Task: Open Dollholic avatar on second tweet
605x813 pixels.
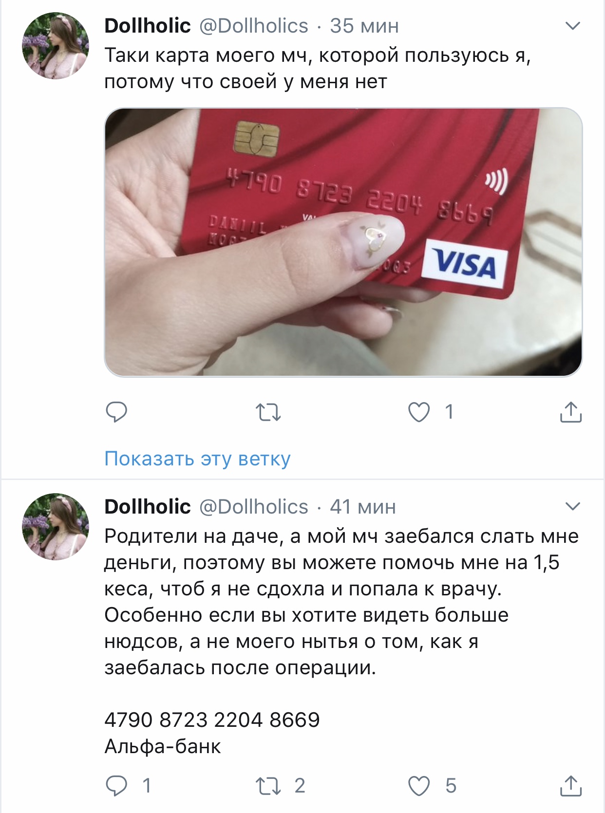Action: [56, 527]
